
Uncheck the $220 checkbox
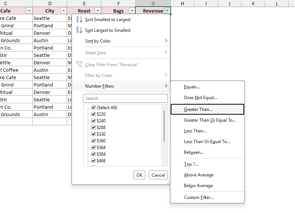coord(94,114)
